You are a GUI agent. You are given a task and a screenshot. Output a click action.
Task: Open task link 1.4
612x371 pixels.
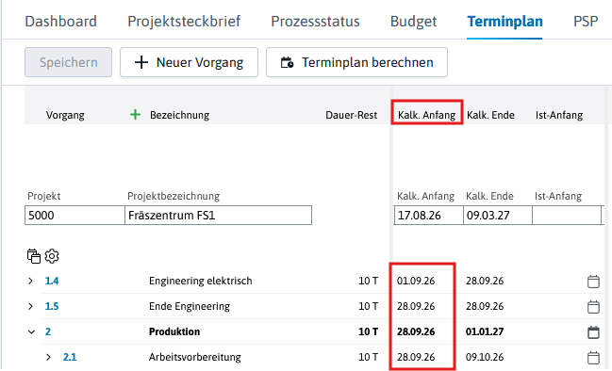click(52, 281)
